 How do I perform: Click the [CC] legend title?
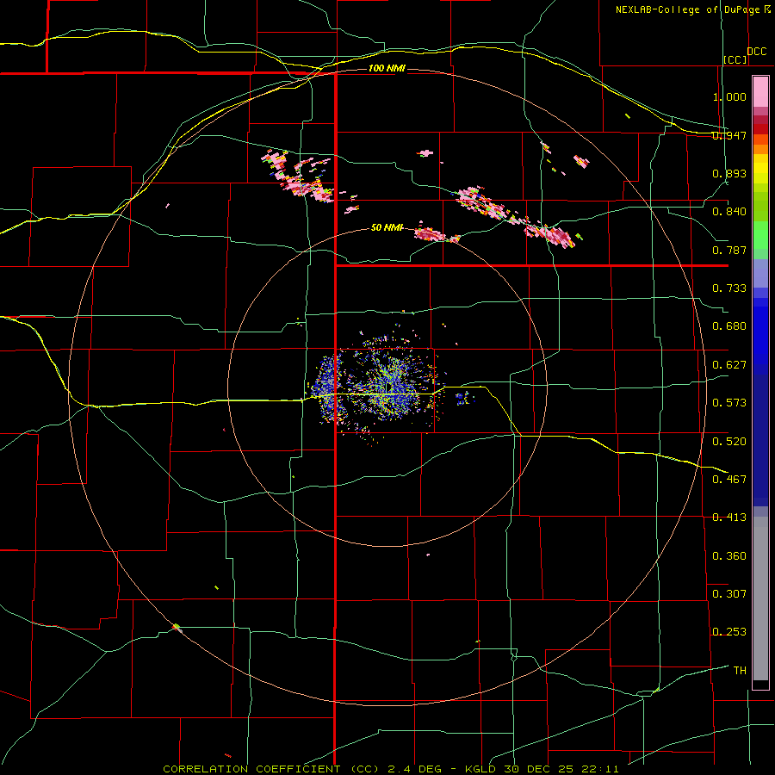pyautogui.click(x=735, y=59)
